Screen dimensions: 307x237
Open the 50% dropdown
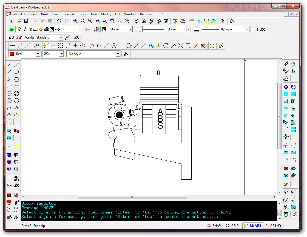[x=61, y=54]
